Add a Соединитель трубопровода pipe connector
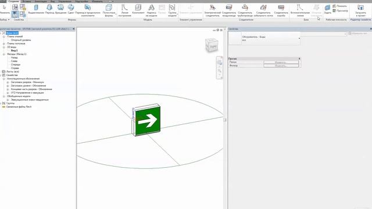The width and height of the screenshot is (372, 209). [245, 10]
